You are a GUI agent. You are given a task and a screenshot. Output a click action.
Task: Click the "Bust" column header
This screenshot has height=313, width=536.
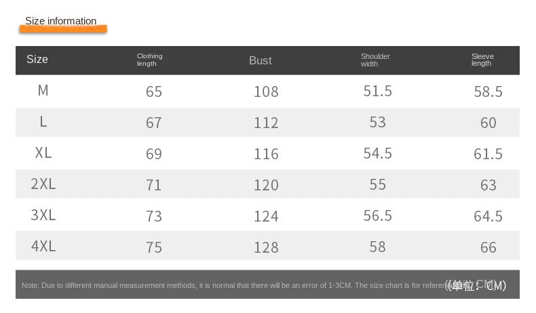(x=260, y=61)
